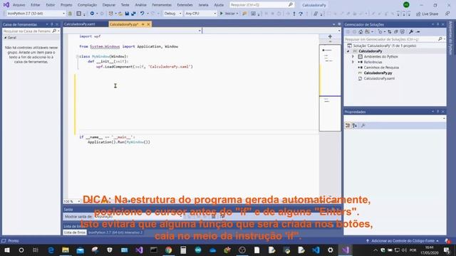This screenshot has height=256, width=456.
Task: Expand the Ambientes do Python node
Action: (353, 57)
